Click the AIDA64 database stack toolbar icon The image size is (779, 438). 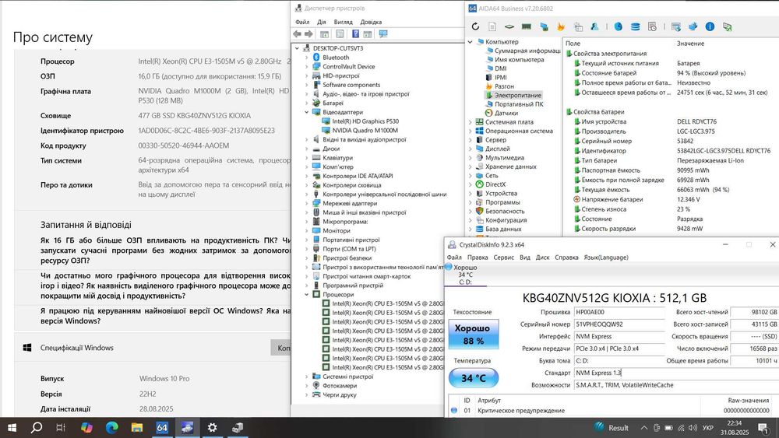pyautogui.click(x=636, y=26)
